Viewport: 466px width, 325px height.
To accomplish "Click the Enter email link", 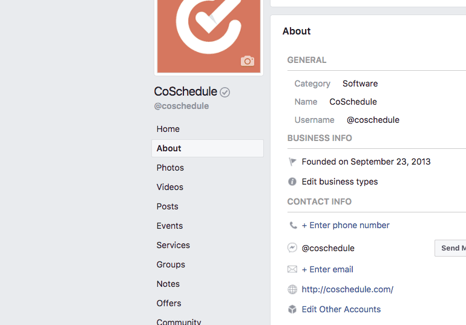I will 327,269.
